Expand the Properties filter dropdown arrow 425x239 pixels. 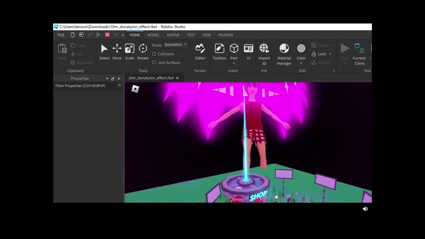[120, 86]
